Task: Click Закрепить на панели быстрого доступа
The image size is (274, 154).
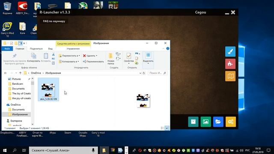Action: click(15, 59)
